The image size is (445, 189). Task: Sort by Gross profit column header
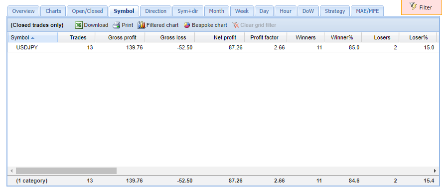(120, 37)
